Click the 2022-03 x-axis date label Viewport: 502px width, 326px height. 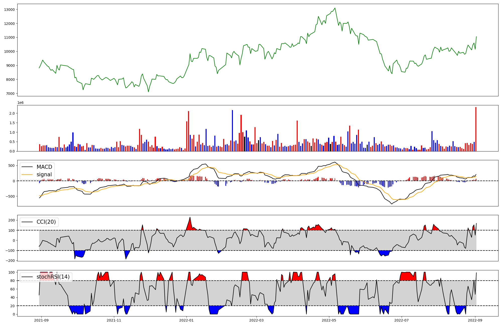[257, 320]
